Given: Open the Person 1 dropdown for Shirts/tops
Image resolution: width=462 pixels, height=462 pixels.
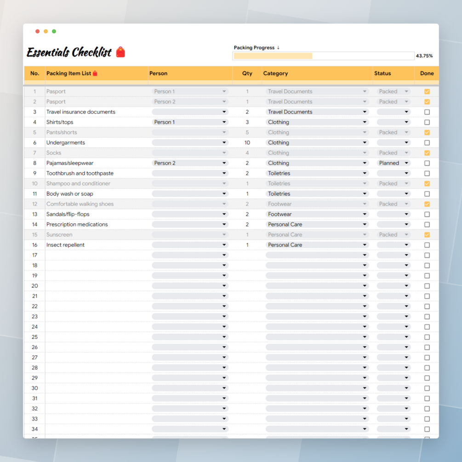Looking at the screenshot, I should (190, 122).
